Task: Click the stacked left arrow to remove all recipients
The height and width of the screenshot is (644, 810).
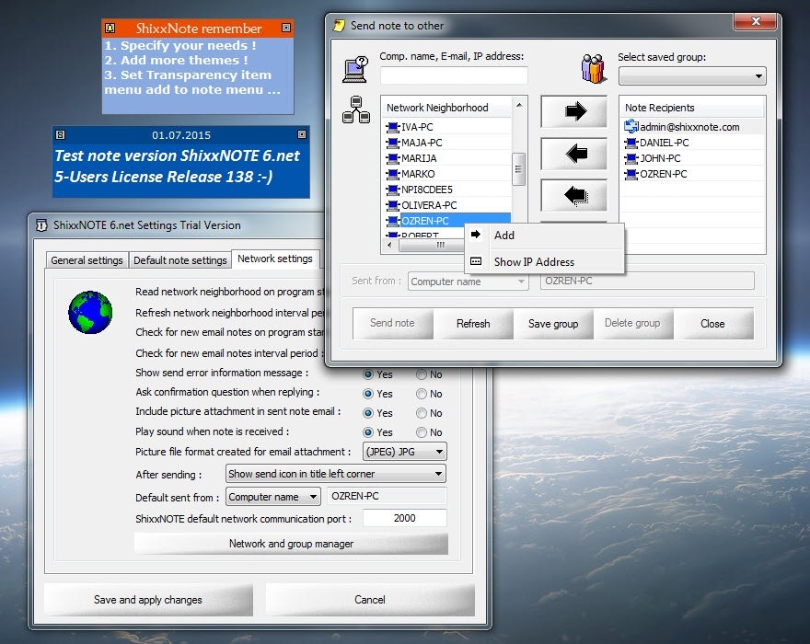Action: click(574, 195)
